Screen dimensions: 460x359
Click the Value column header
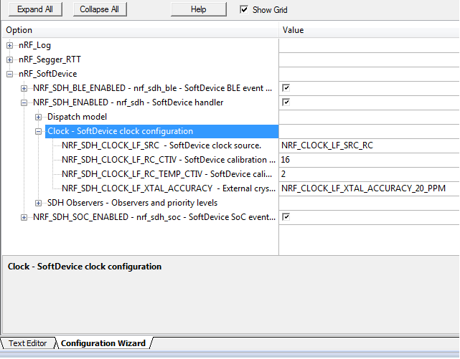[x=369, y=30]
